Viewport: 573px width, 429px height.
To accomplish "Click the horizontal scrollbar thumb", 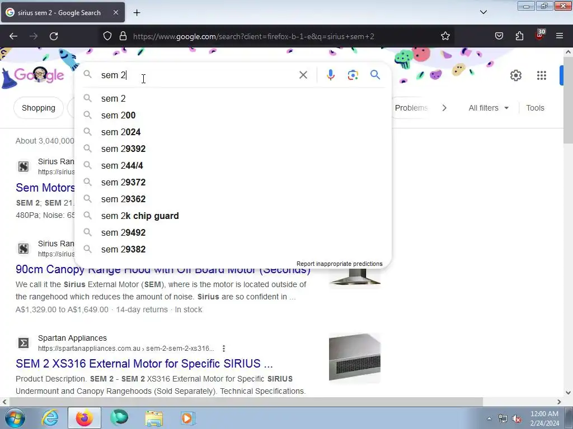I will (246, 402).
